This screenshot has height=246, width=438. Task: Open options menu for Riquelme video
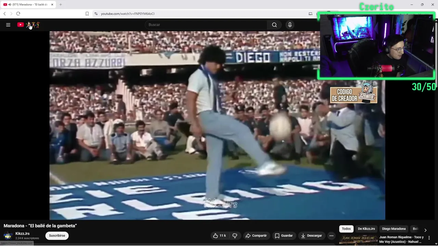point(429,238)
